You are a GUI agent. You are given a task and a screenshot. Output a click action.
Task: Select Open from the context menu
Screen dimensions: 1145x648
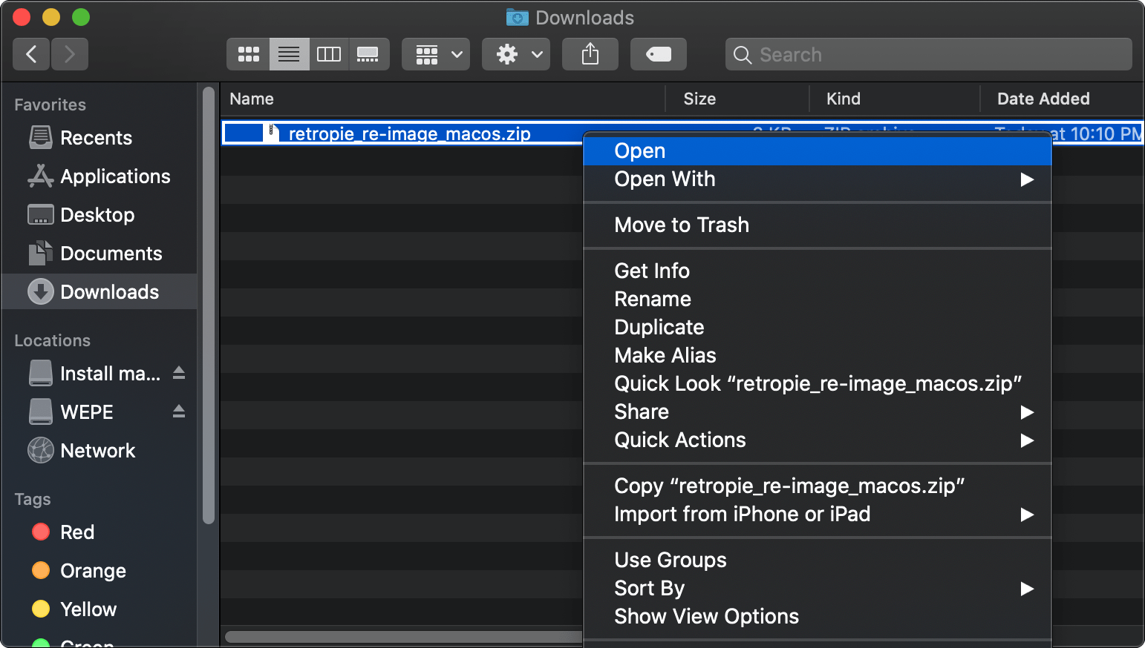pyautogui.click(x=639, y=150)
